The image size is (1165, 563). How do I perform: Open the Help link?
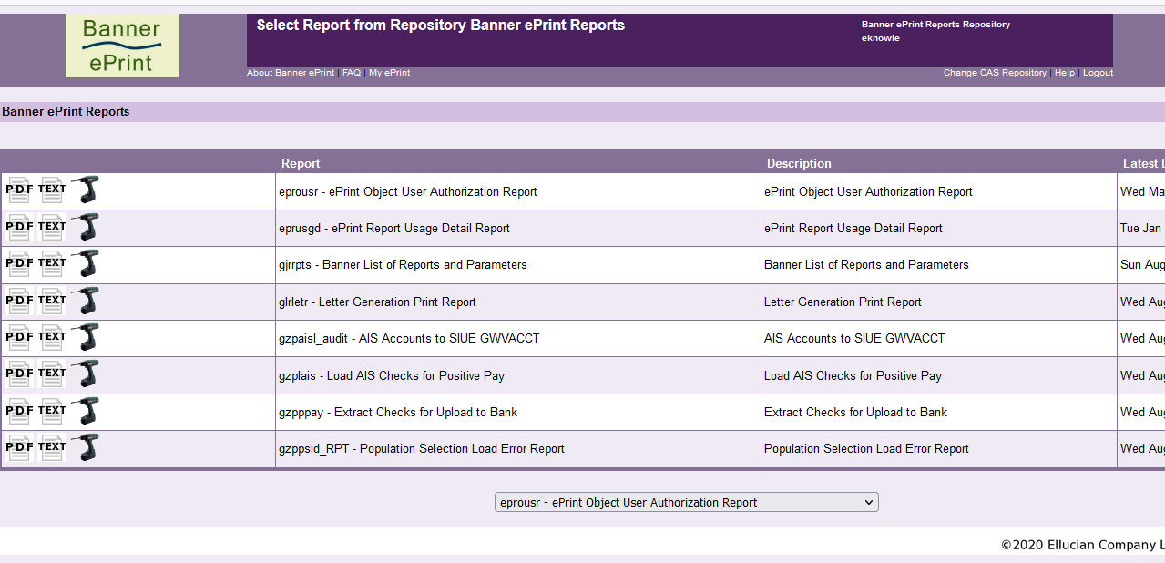[1064, 73]
